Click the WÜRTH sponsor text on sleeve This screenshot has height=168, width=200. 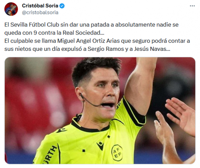(x=51, y=155)
